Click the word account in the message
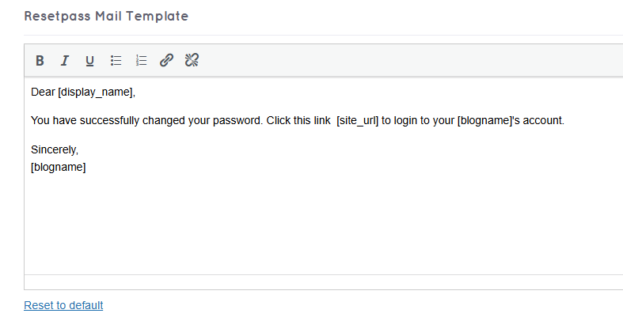This screenshot has height=321, width=623. (542, 121)
